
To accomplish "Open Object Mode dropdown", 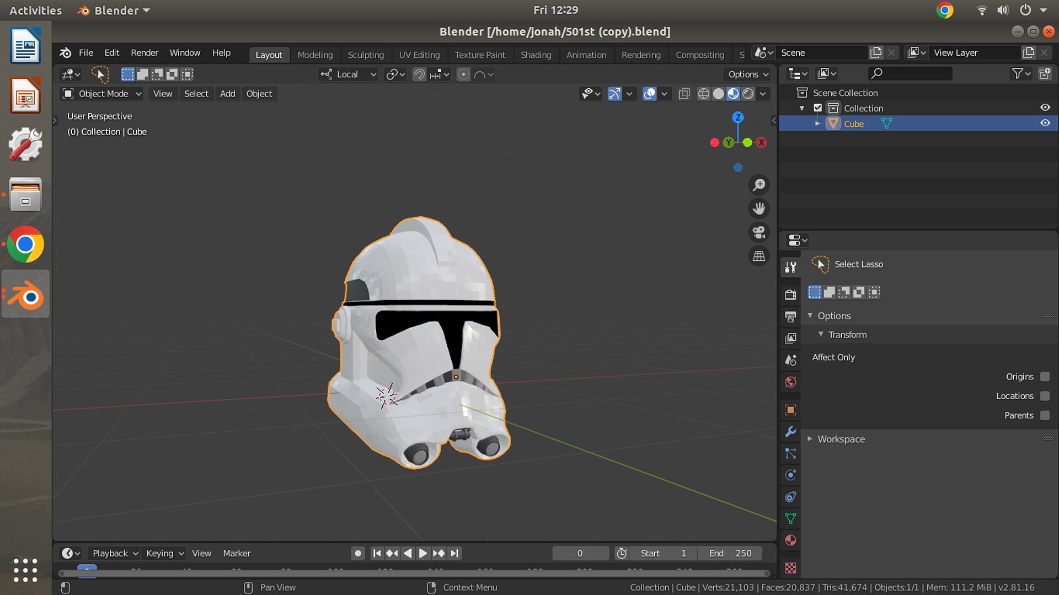I will tap(101, 94).
